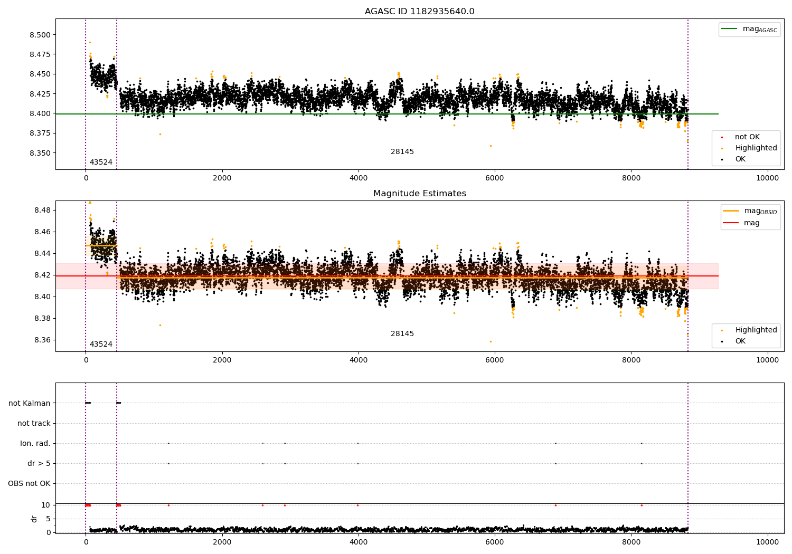This screenshot has height=554, width=792.
Task: Click the 'Ion. rad.' axis label
Action: 35,443
